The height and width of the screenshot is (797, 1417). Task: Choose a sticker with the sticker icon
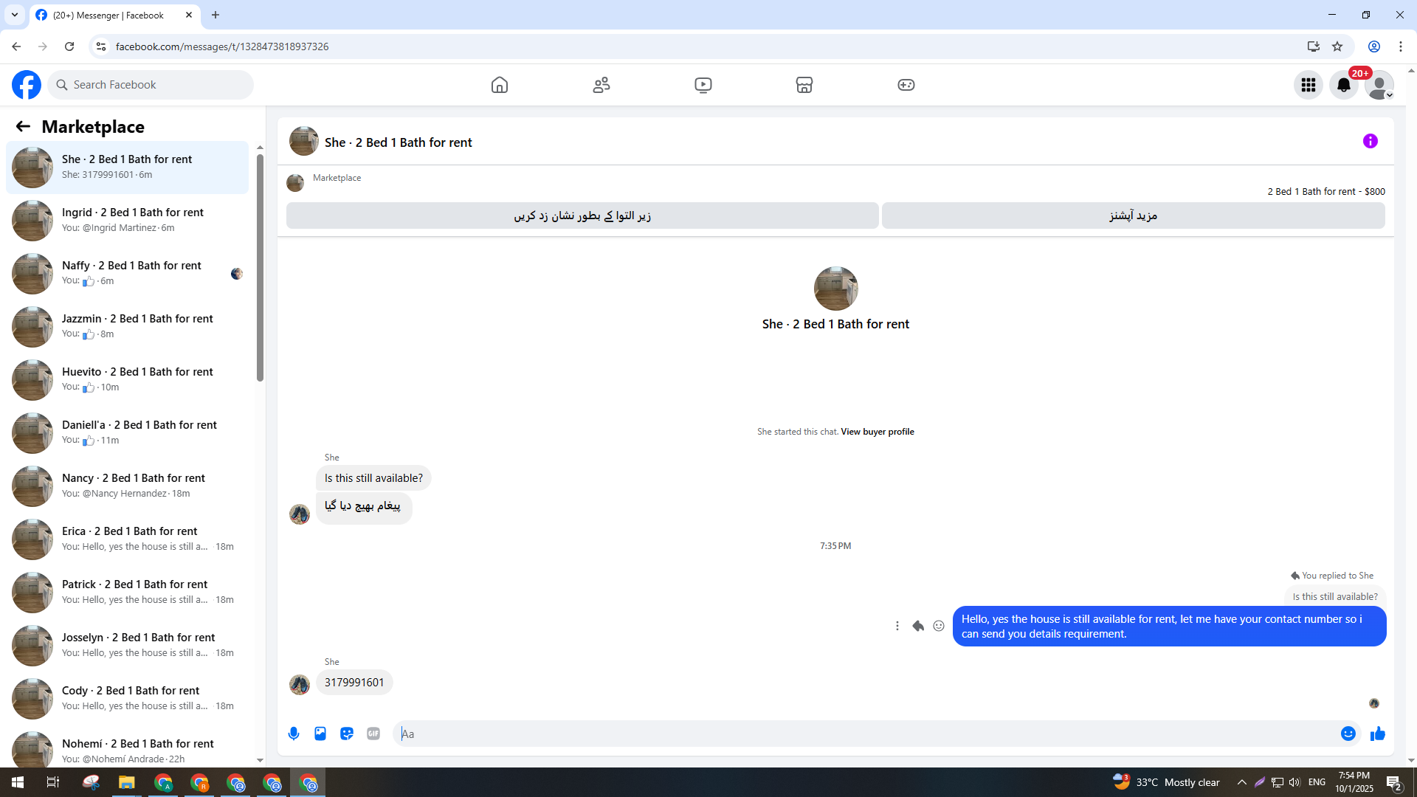coord(347,734)
